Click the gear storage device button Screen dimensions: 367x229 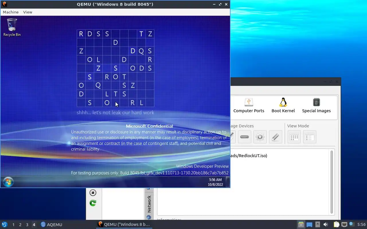(x=260, y=137)
